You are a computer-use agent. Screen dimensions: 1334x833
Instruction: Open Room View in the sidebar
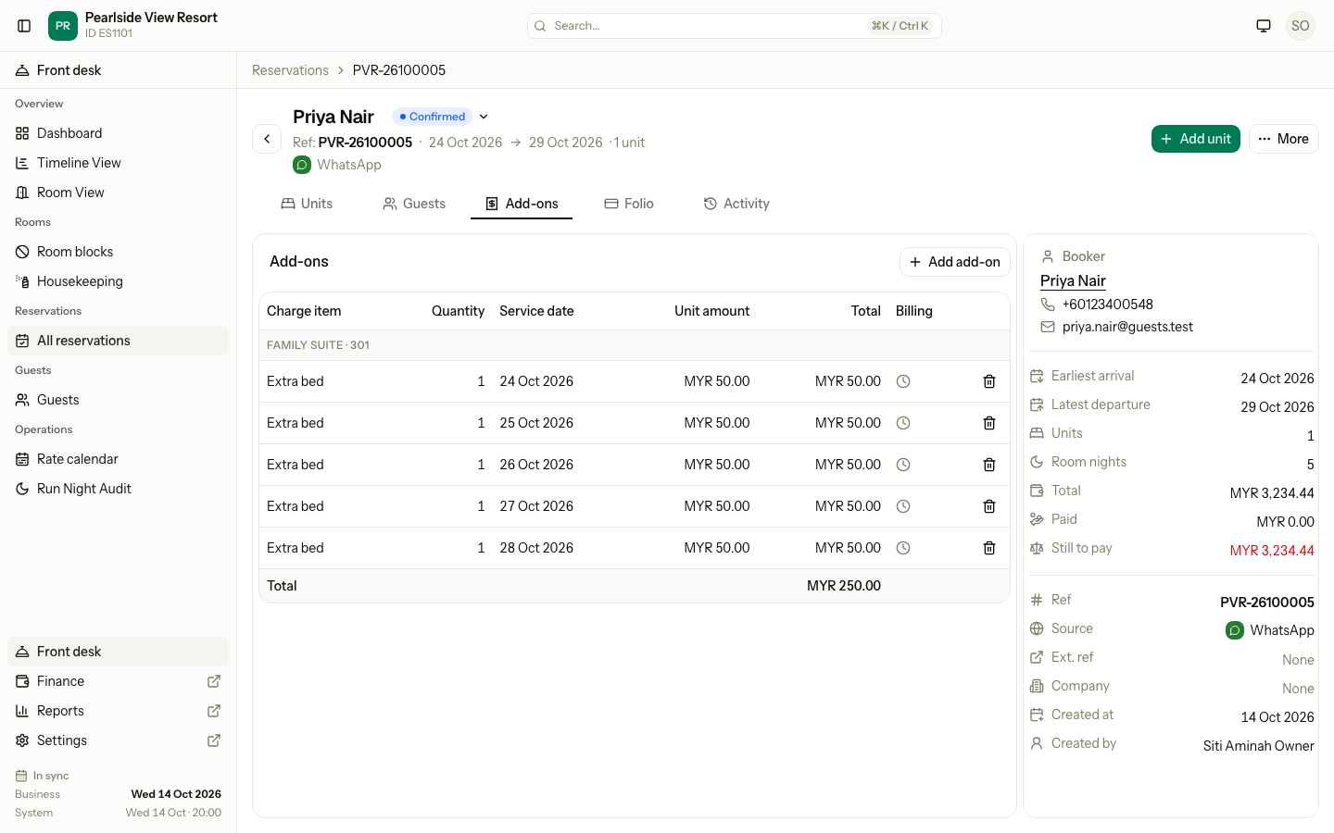click(118, 193)
